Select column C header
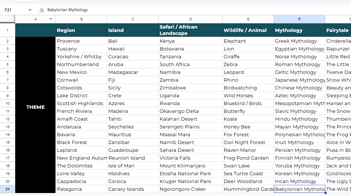The width and height of the screenshot is (351, 196). coord(133,19)
